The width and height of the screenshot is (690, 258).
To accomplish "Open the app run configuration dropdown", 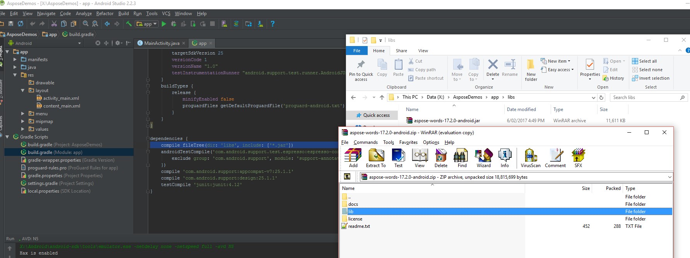I will [x=147, y=24].
